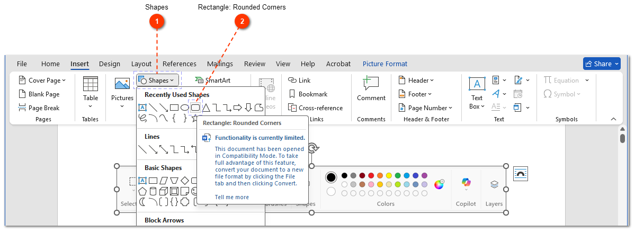Click the Link button in the ribbon
This screenshot has height=232, width=635.
tap(299, 80)
